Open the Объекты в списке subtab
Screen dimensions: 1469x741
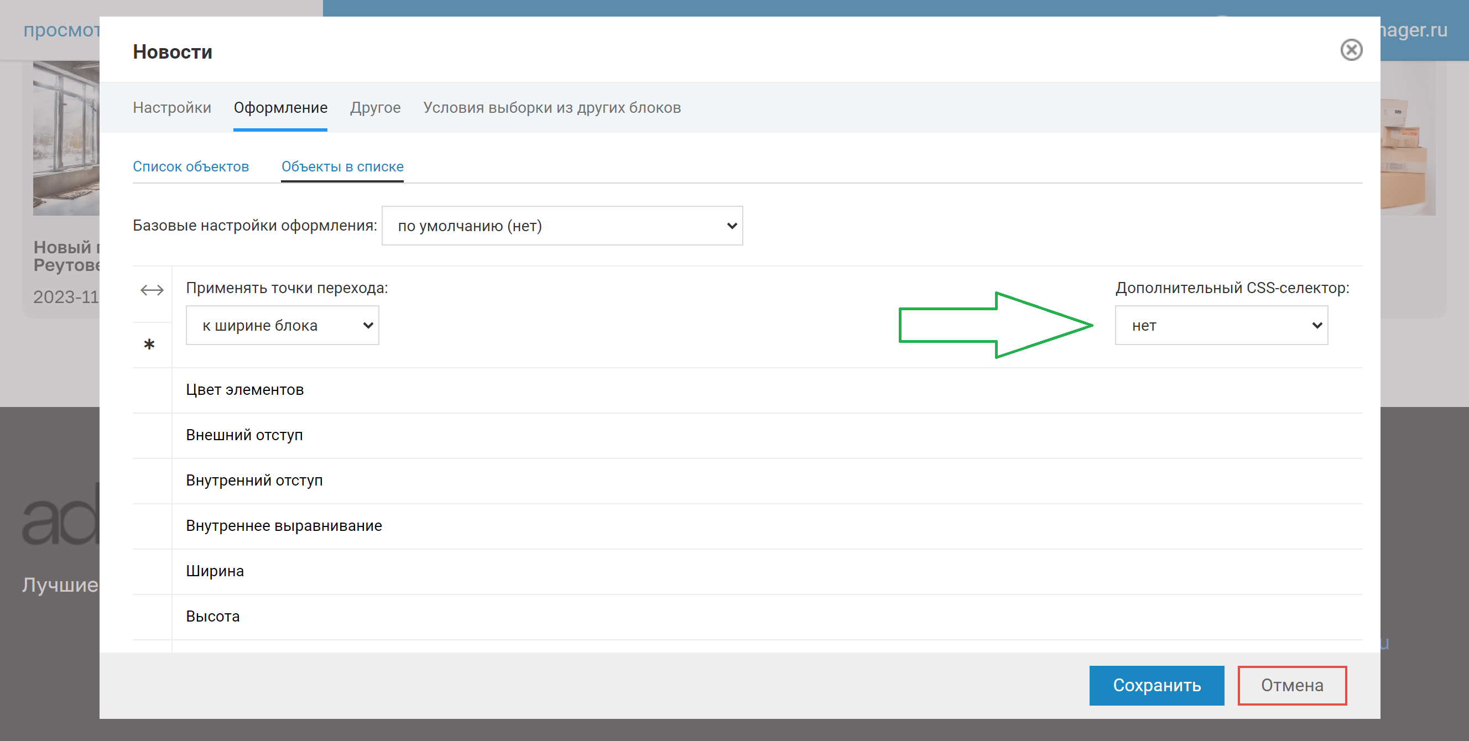(x=342, y=166)
